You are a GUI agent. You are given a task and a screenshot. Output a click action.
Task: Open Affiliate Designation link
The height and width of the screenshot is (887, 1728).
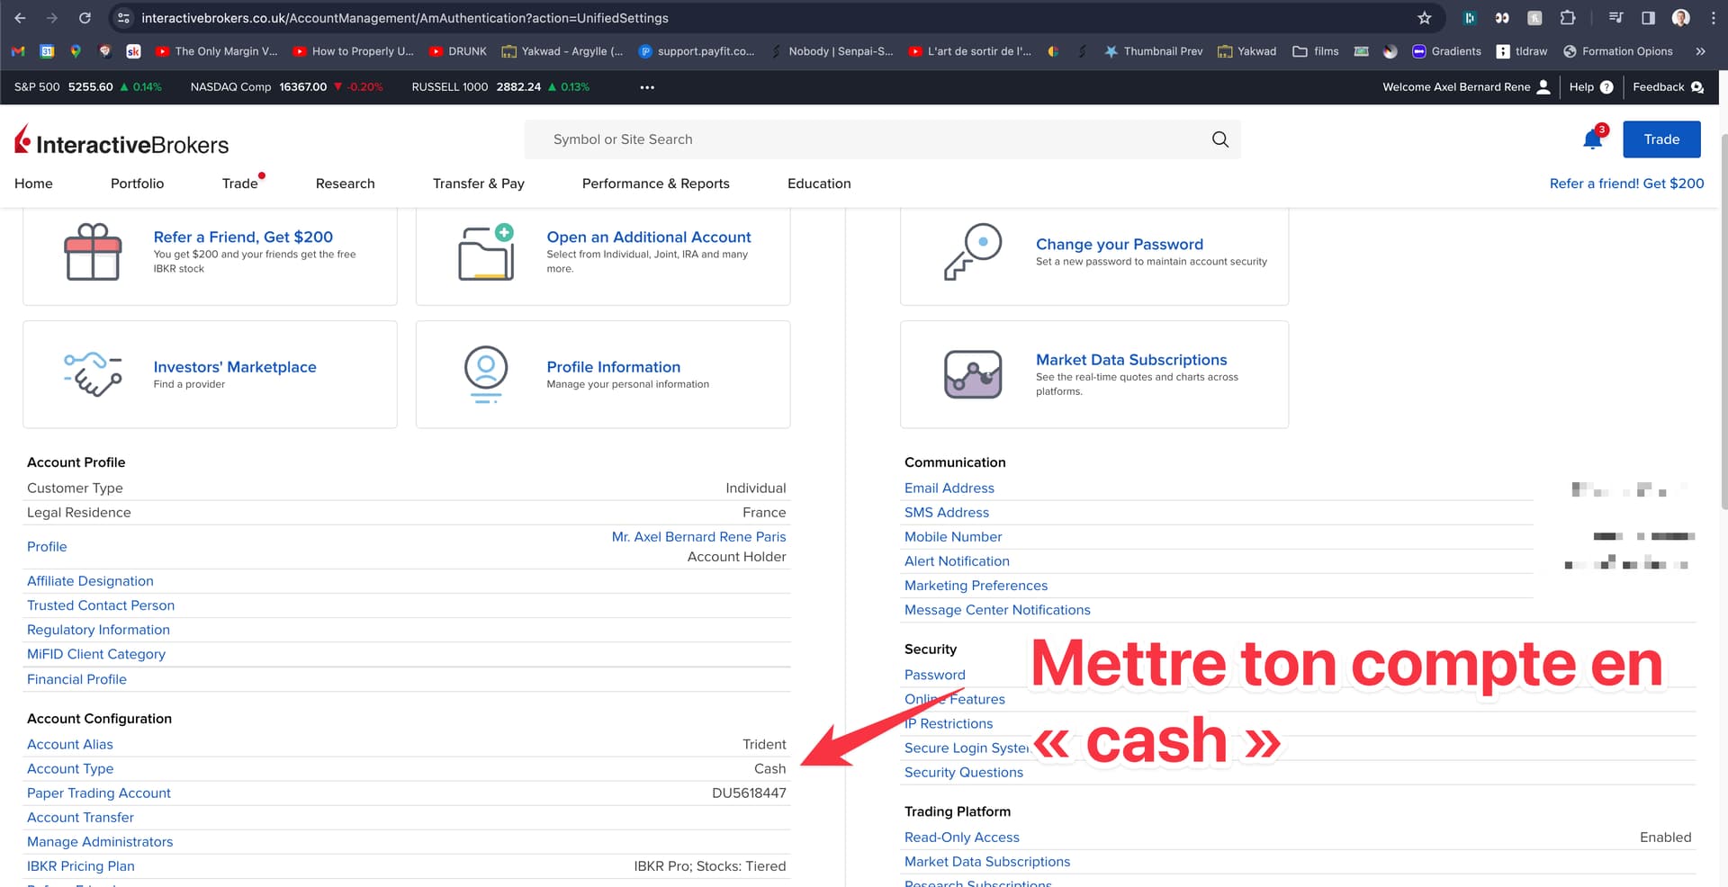90,581
